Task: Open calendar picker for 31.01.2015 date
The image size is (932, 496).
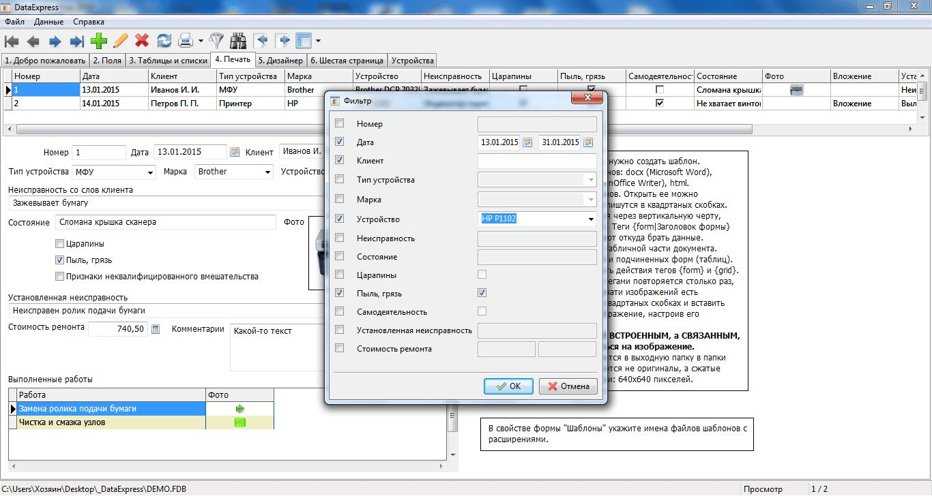Action: click(x=588, y=142)
